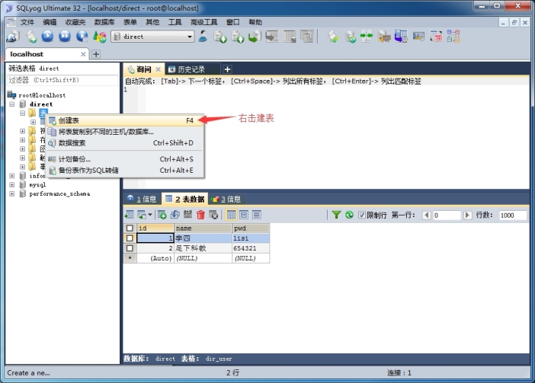Switch to grid view mode icon

tap(232, 215)
